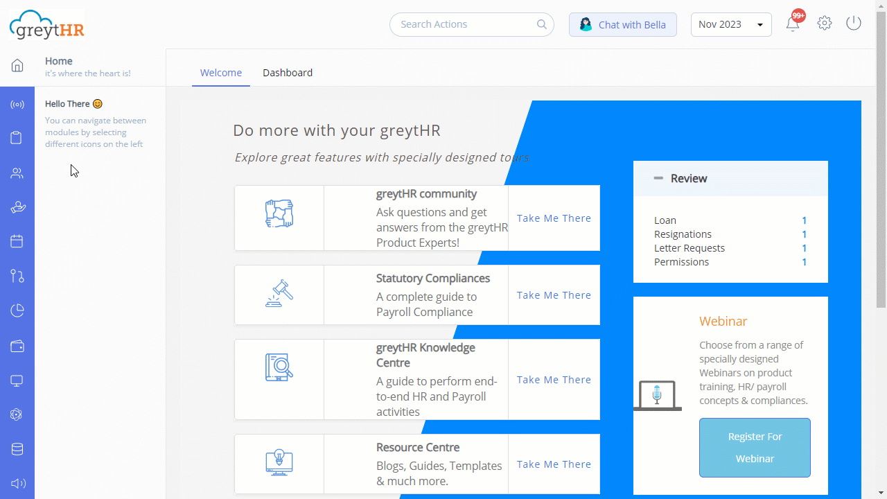Open the clipboard icon in sidebar
The height and width of the screenshot is (499, 887).
click(17, 138)
